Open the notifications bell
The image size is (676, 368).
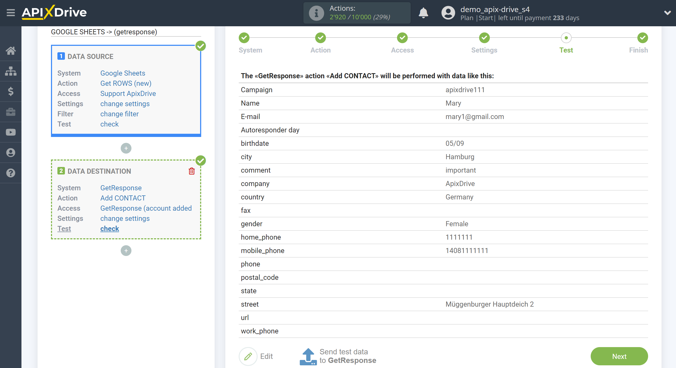[423, 13]
